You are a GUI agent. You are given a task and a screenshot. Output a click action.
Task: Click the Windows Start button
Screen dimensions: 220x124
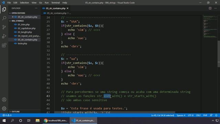pyautogui.click(x=4, y=121)
